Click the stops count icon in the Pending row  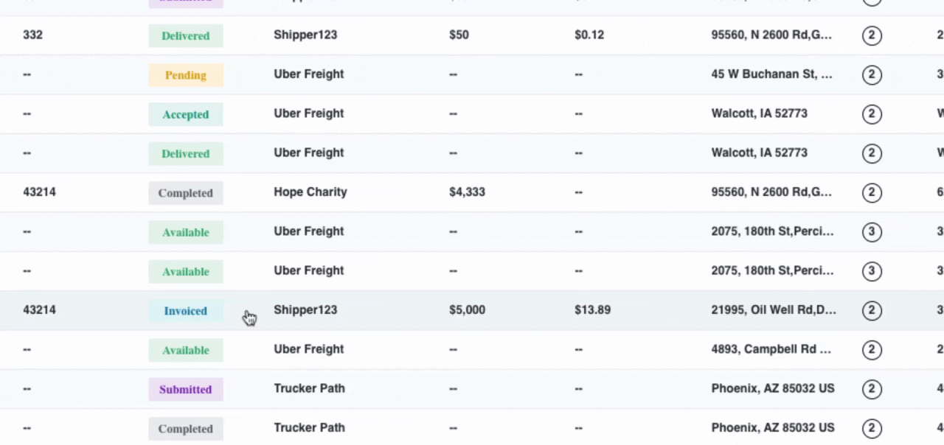(872, 74)
